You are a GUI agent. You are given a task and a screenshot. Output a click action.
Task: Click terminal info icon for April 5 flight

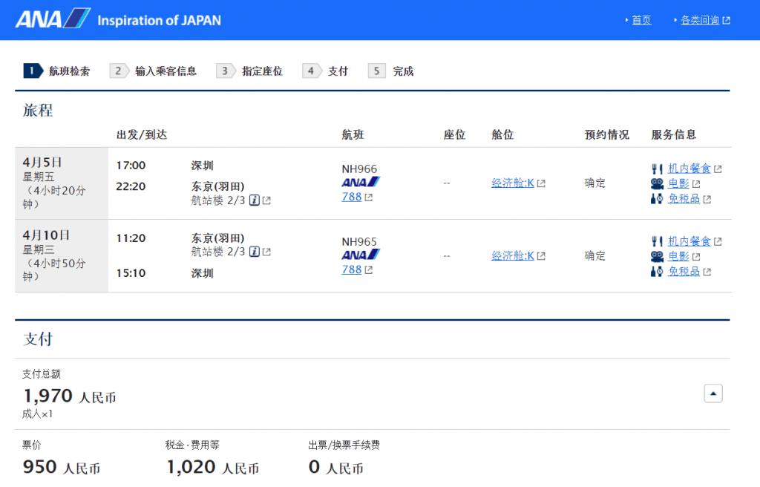(x=254, y=200)
